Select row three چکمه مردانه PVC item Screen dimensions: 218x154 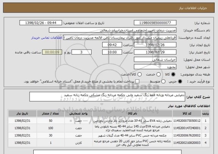(x=132, y=135)
